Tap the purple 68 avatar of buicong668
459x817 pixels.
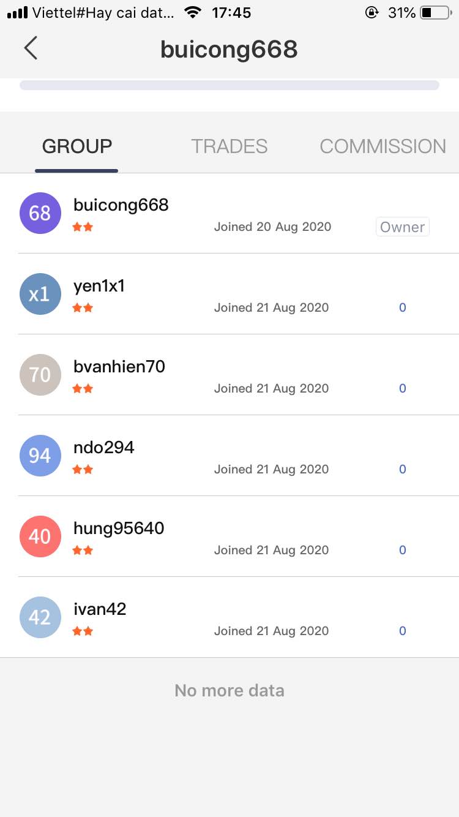(x=40, y=213)
